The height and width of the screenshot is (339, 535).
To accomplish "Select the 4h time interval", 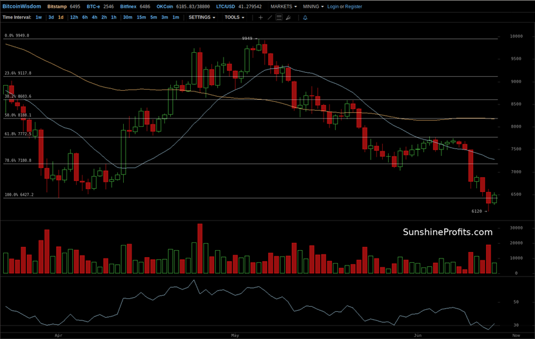I will click(95, 17).
